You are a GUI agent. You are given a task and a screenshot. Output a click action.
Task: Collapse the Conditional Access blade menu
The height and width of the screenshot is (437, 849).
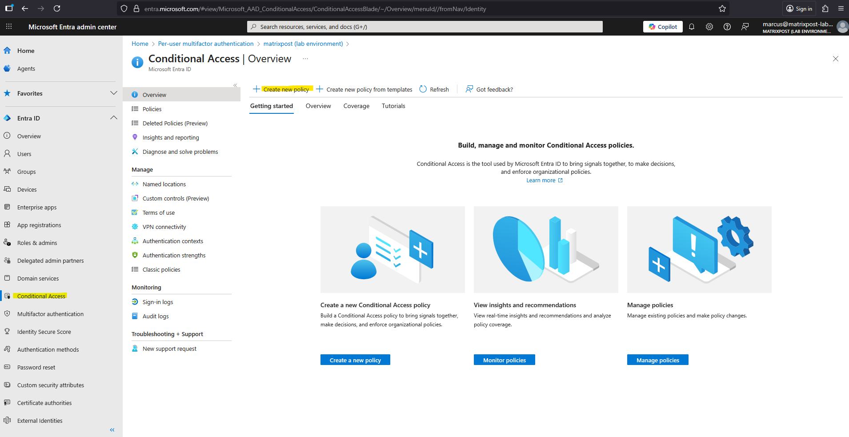coord(235,85)
